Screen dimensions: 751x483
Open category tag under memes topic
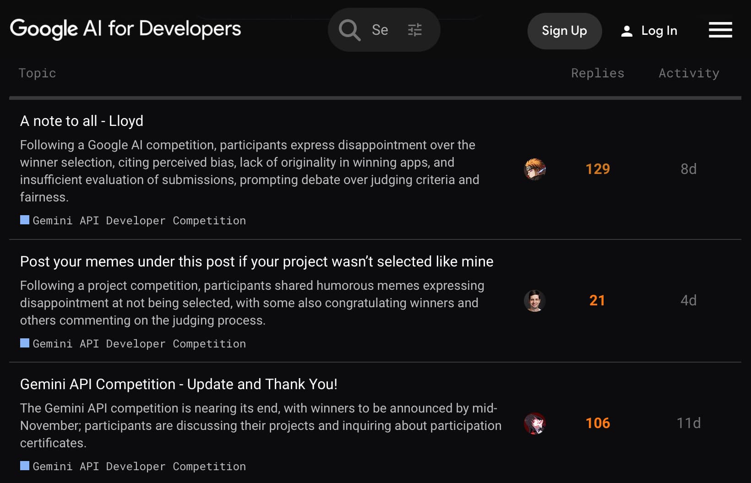(133, 344)
